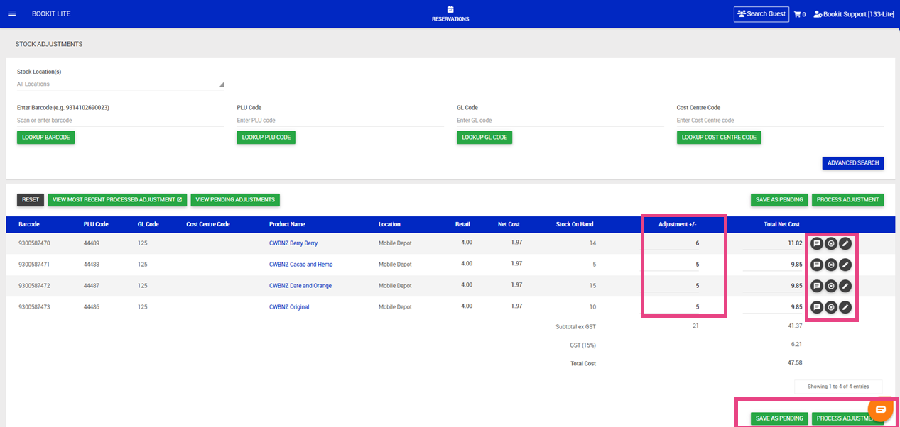
Task: Click the Lookup PLU Code button
Action: [x=266, y=137]
